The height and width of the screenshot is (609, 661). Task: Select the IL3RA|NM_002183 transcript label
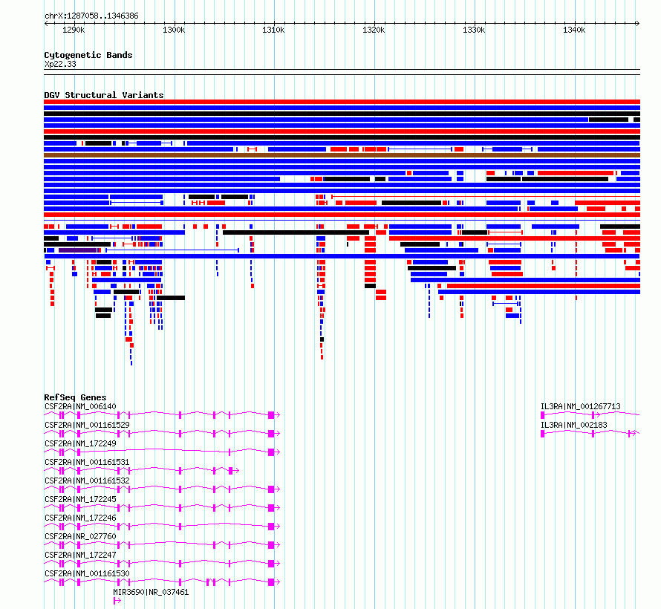(x=574, y=425)
